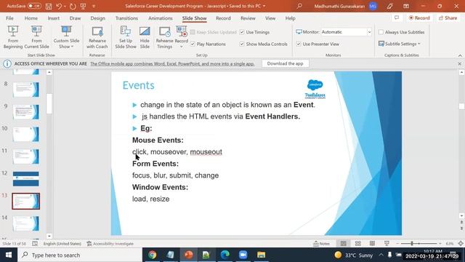Screen dimensions: 465x262
Task: Dismiss the Access Office notification bar
Action: pos(459,63)
